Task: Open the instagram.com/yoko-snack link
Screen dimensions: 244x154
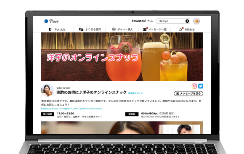Action: [72, 109]
